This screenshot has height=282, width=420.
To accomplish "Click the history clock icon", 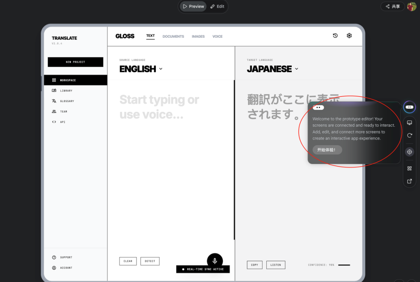I will pyautogui.click(x=335, y=36).
